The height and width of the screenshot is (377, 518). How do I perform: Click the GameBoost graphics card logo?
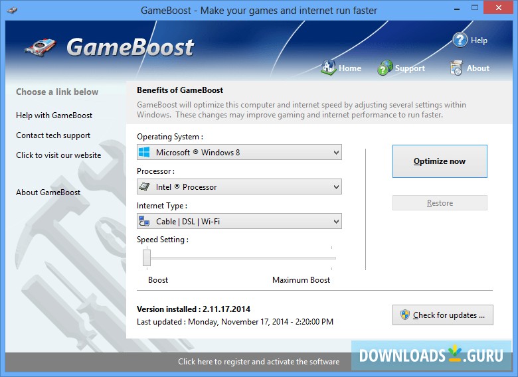(x=41, y=48)
